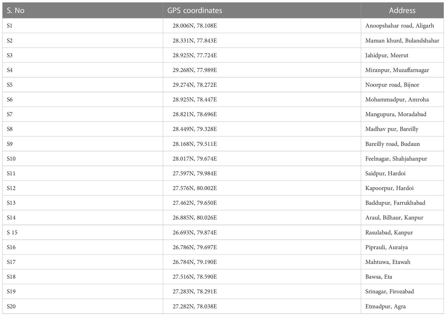The height and width of the screenshot is (316, 446).
Task: Click the address 'Etmadpur, Agra'
Action: coord(386,306)
